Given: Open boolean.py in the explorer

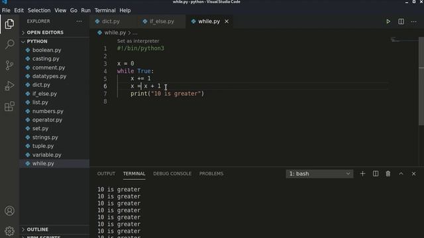Looking at the screenshot, I should click(54, 50).
